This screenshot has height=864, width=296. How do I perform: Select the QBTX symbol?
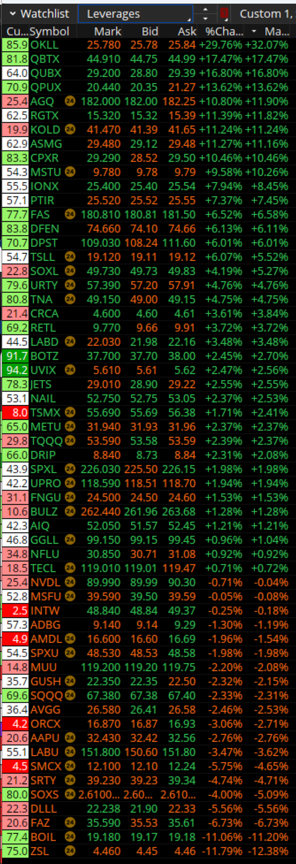[x=45, y=59]
